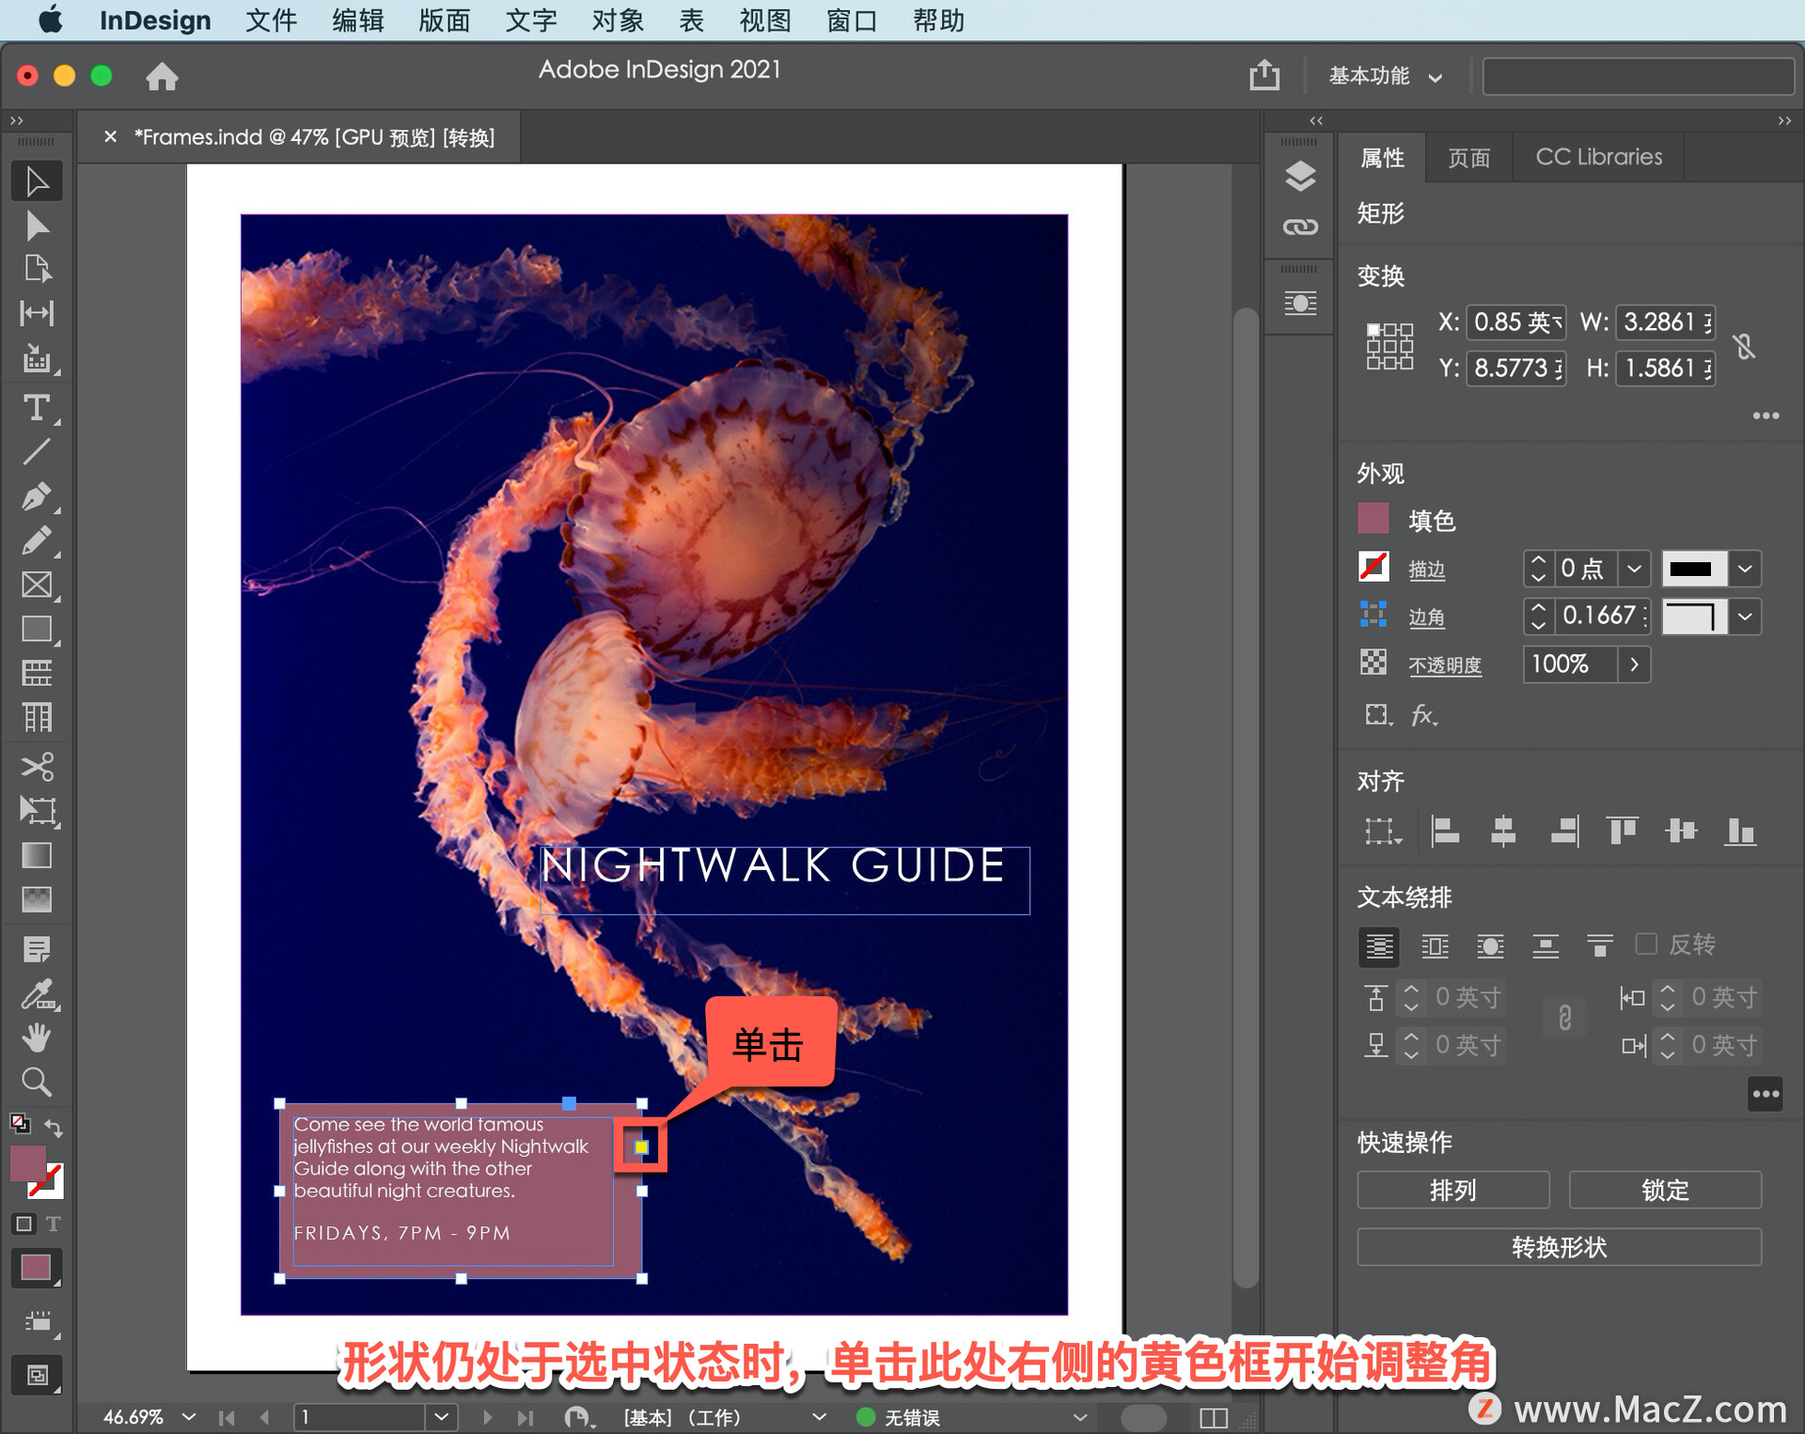Viewport: 1805px width, 1434px height.
Task: Open preflight profile dropdown [基本] (工作)
Action: tap(819, 1416)
